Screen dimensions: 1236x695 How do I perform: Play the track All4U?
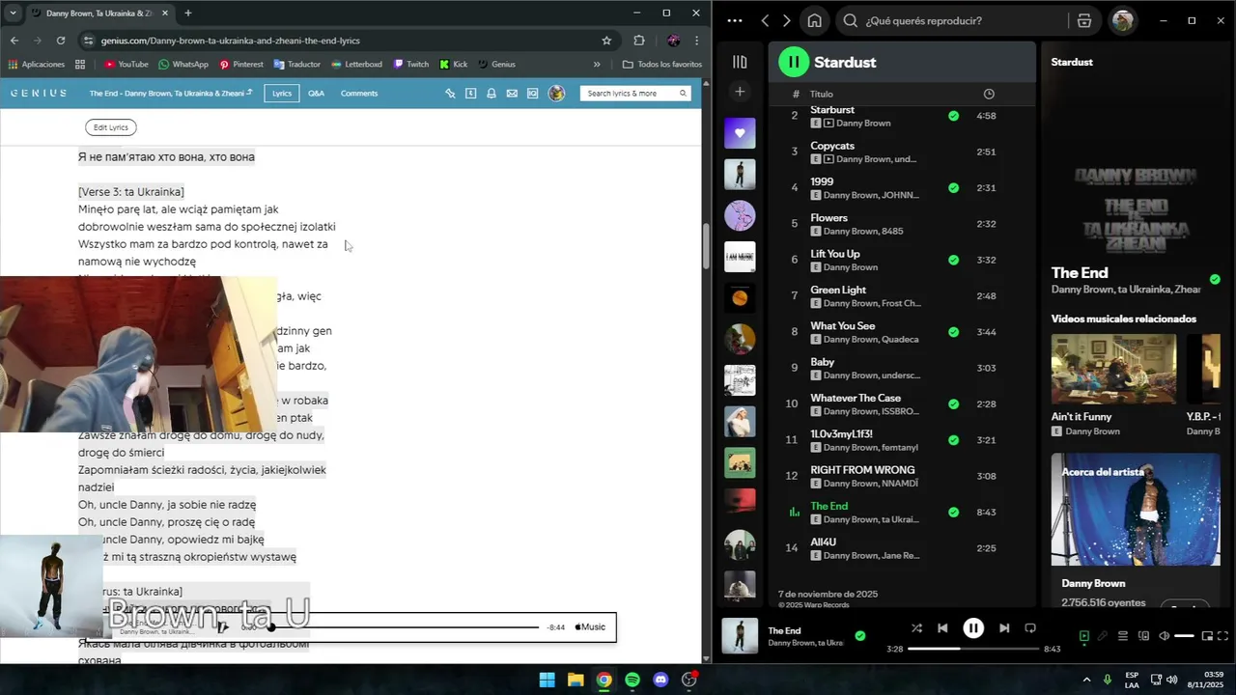click(902, 548)
